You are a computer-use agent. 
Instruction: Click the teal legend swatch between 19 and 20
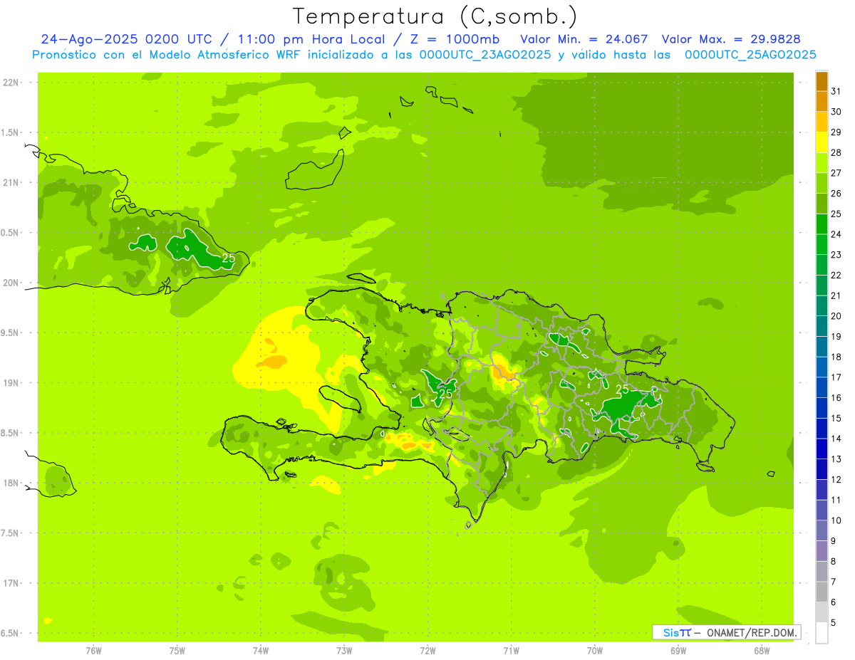pos(822,327)
